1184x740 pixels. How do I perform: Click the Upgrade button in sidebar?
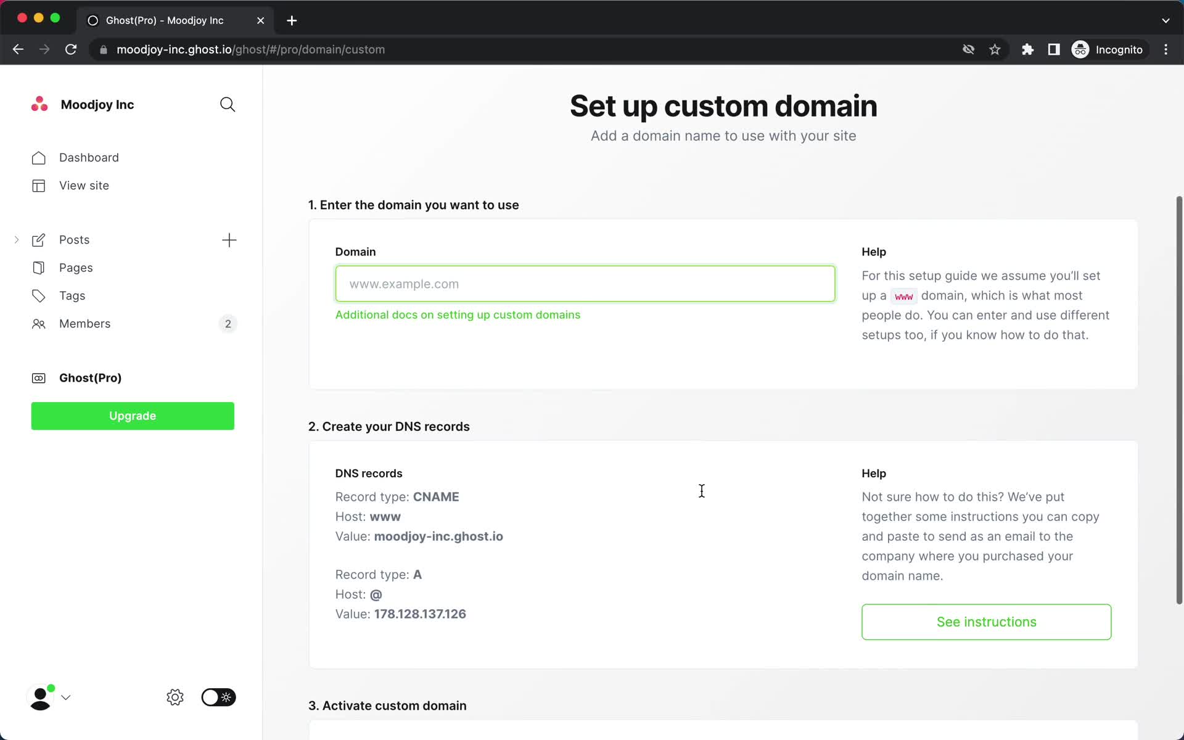[x=132, y=415]
